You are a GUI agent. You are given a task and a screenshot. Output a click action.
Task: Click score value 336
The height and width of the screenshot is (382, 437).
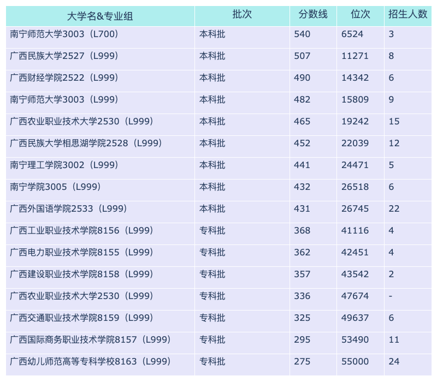302,296
